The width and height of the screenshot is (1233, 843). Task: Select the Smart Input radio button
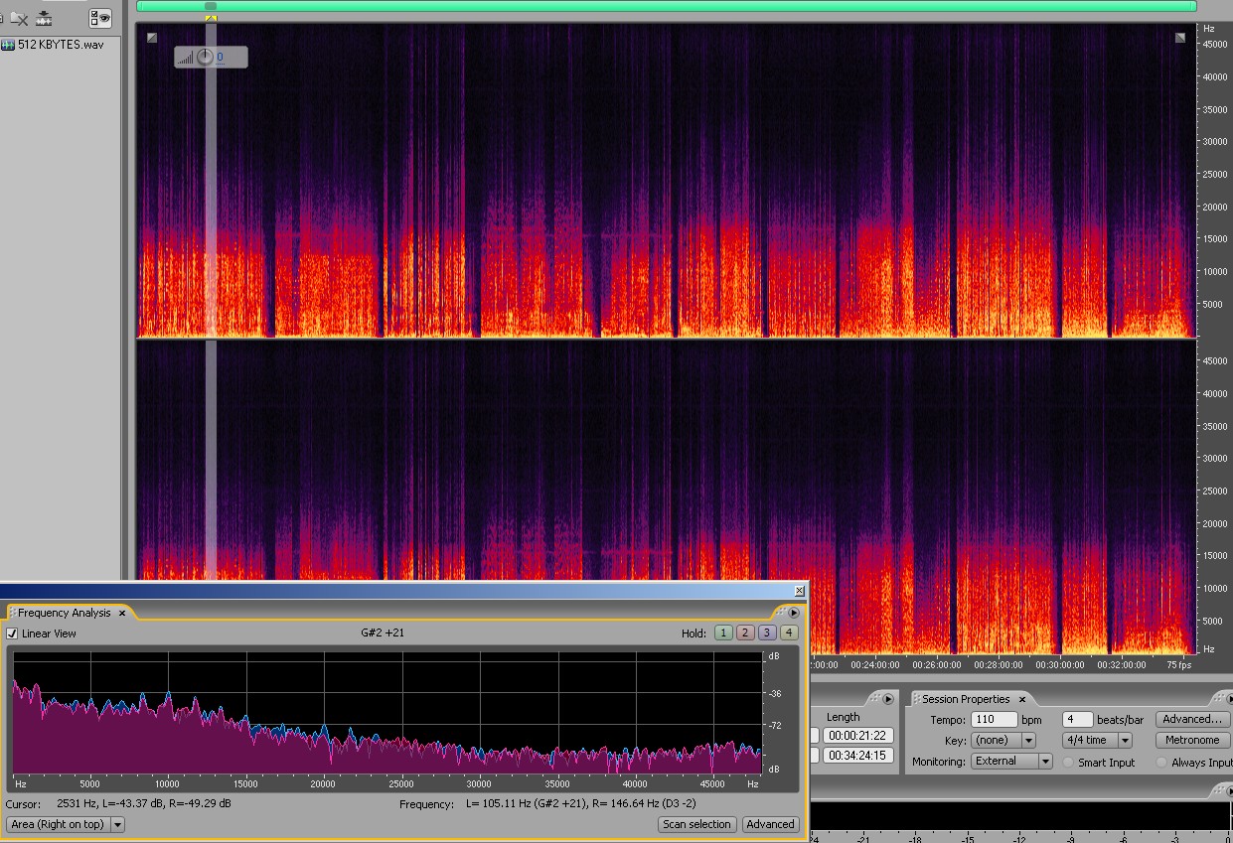[x=1069, y=763]
